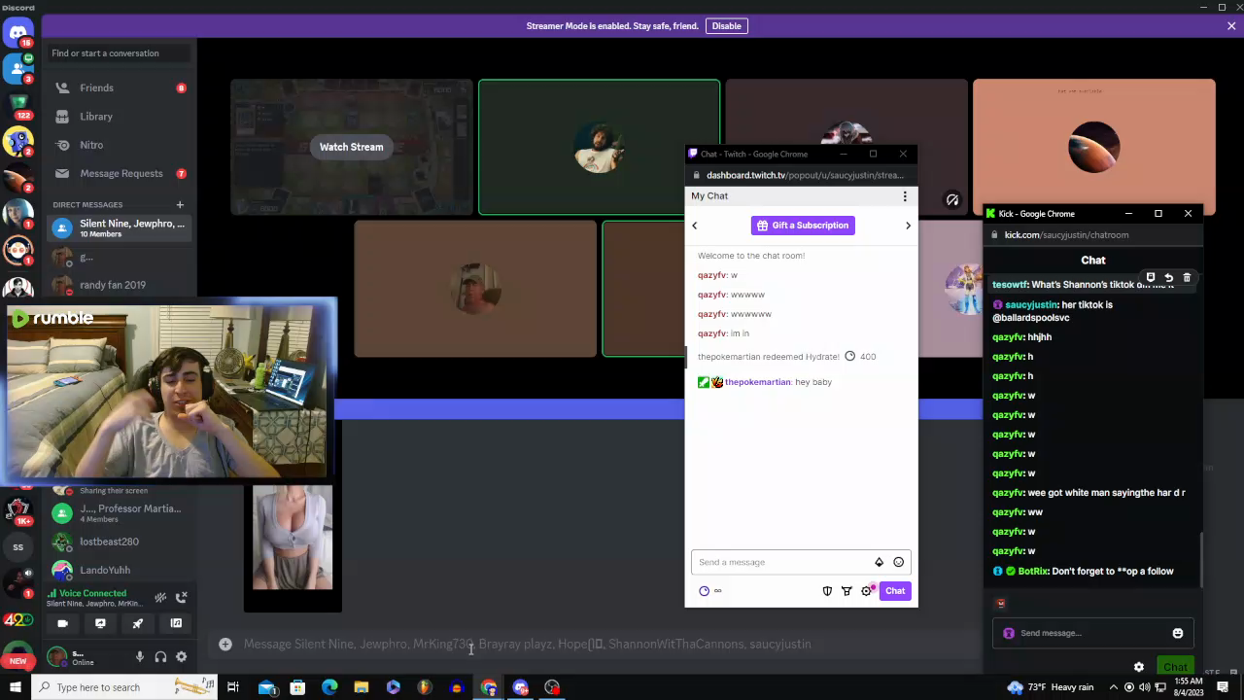This screenshot has height=700, width=1244.
Task: Open Message Requests
Action: (x=121, y=173)
